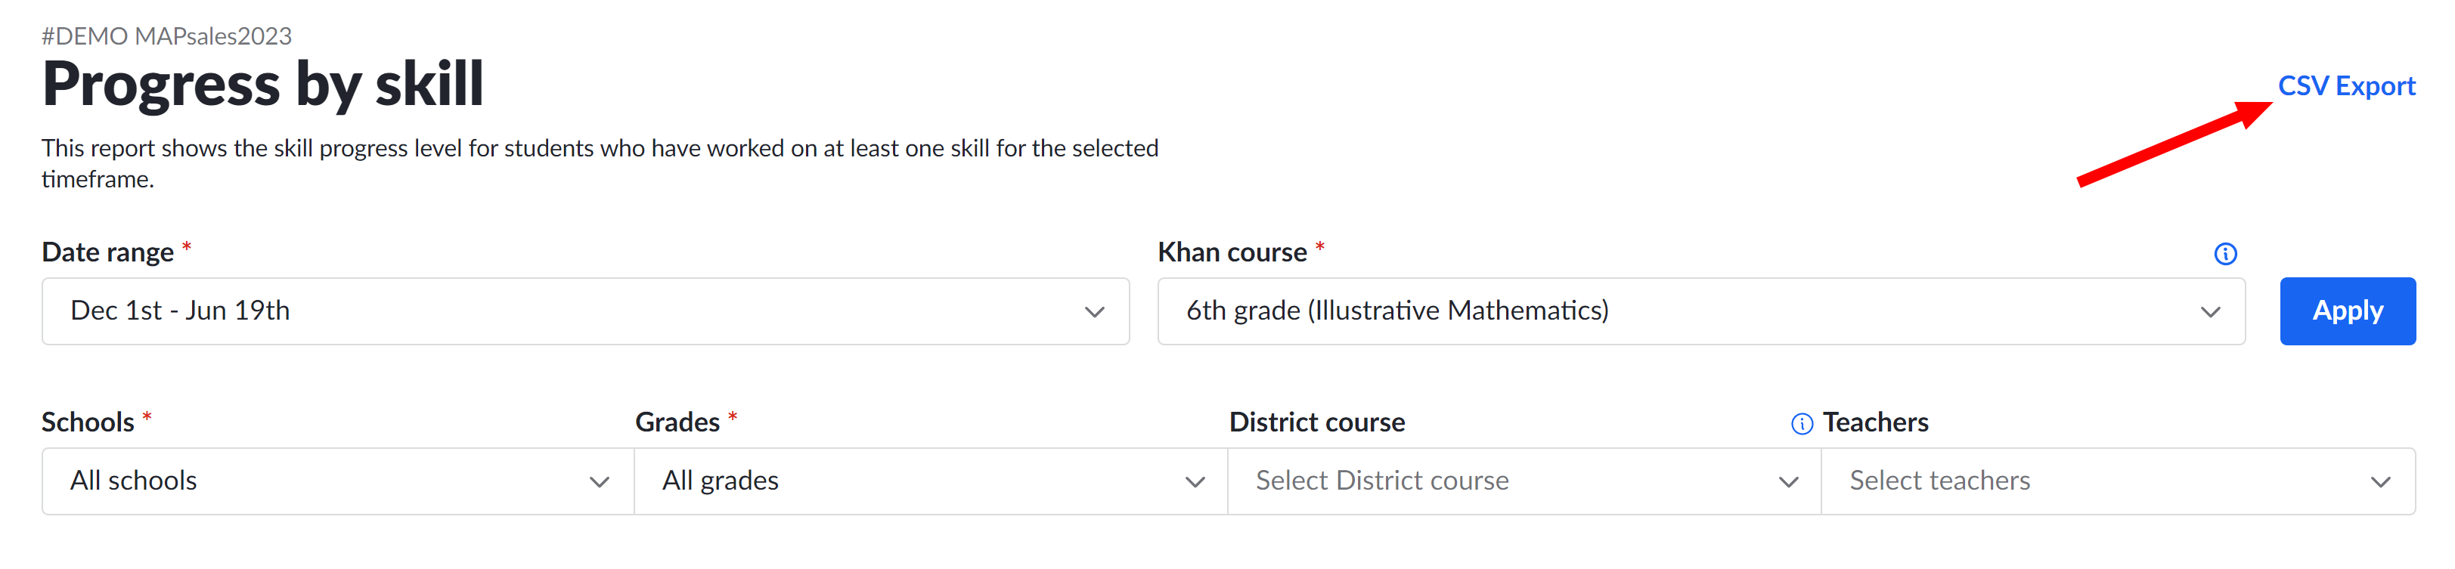Click the blue Apply button
Image resolution: width=2455 pixels, height=569 pixels.
pos(2348,311)
